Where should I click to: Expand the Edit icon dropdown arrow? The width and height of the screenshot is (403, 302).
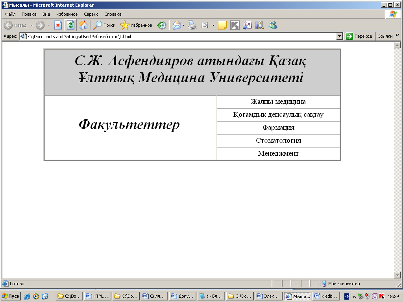point(213,25)
